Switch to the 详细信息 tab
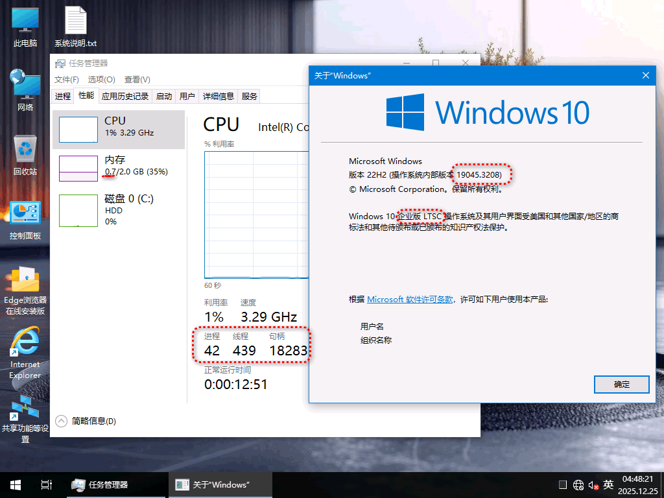This screenshot has width=664, height=498. 219,96
